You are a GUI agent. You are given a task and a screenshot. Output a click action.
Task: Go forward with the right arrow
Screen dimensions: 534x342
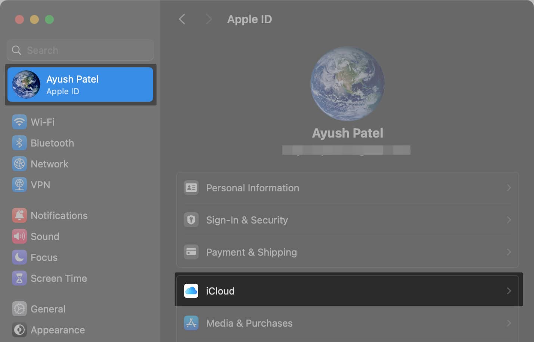tap(209, 19)
